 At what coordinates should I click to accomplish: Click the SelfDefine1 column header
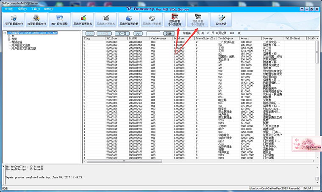pos(295,38)
